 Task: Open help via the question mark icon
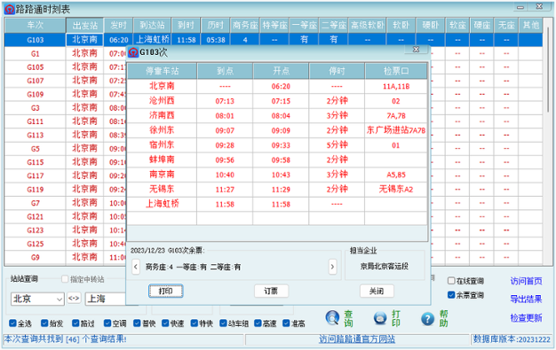coord(427,318)
